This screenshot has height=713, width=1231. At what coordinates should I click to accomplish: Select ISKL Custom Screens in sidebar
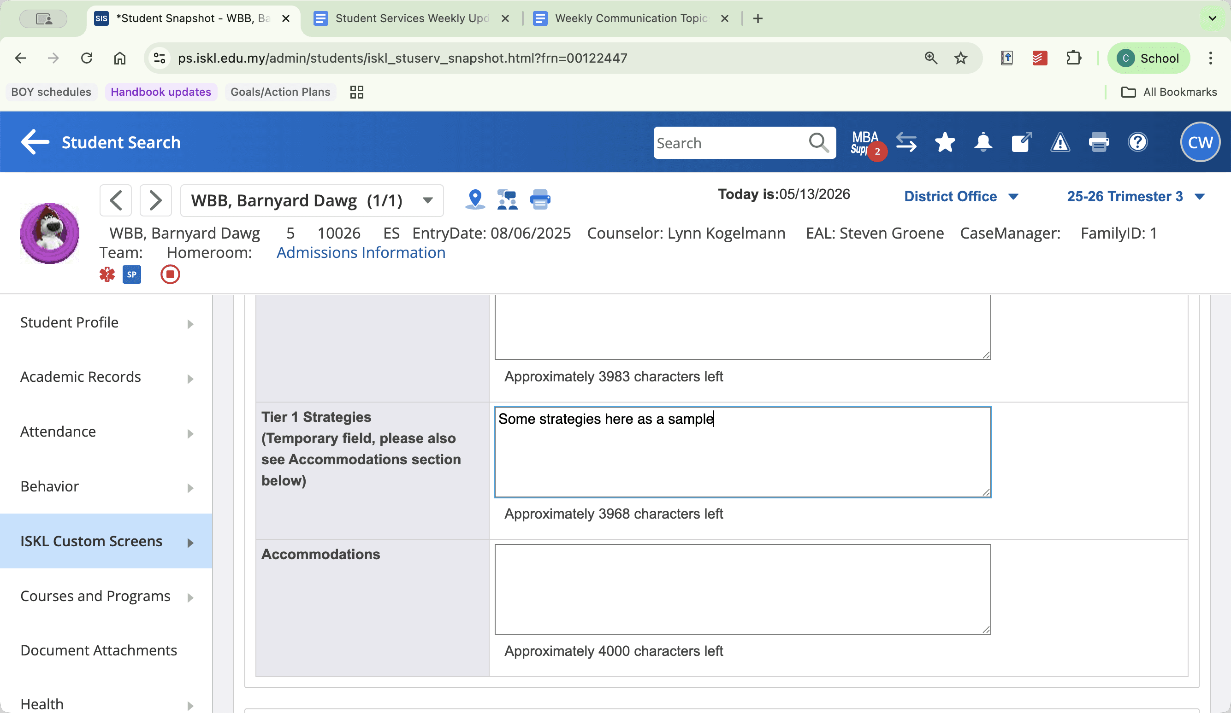(x=106, y=541)
